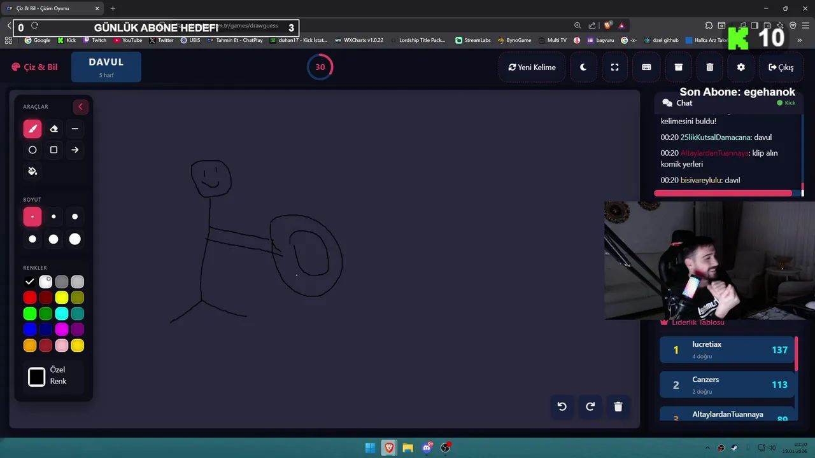
Task: Open a new browser tab
Action: (113, 8)
